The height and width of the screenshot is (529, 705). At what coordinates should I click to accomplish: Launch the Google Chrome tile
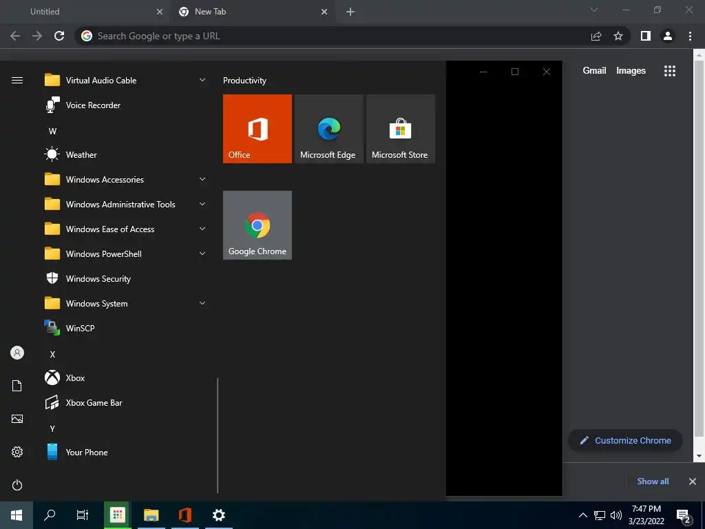point(257,225)
